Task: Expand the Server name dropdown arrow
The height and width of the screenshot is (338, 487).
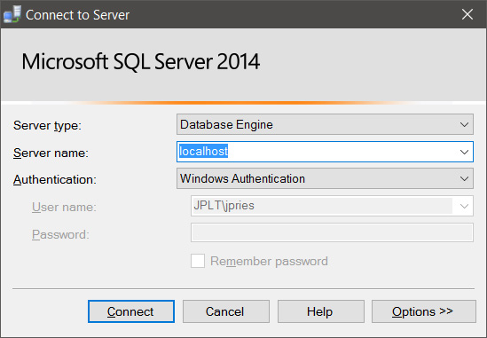Action: tap(464, 152)
